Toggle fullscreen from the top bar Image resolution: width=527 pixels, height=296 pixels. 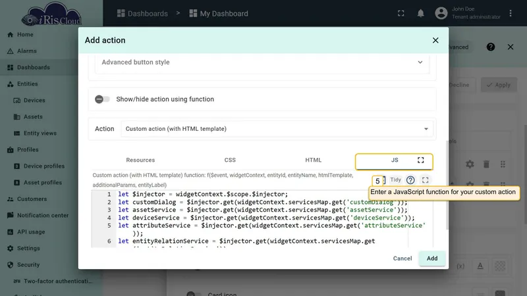pos(401,13)
